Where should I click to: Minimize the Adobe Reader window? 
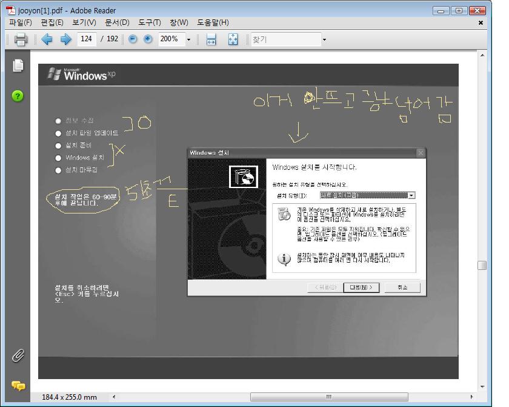(x=441, y=11)
